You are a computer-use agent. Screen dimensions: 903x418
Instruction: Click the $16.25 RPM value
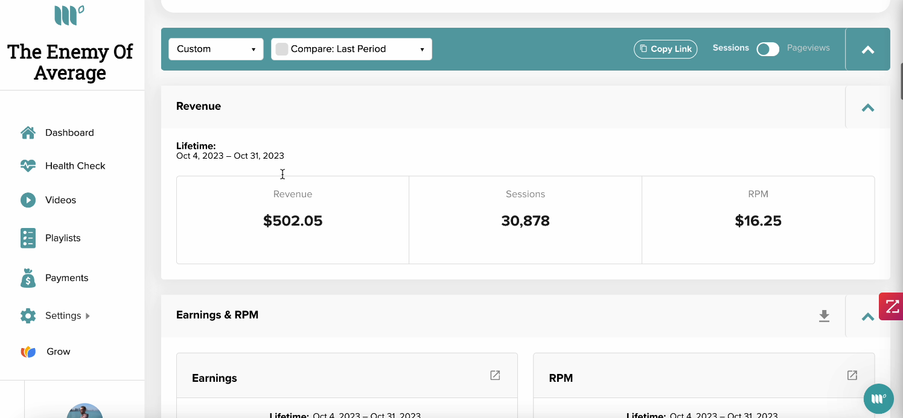click(x=758, y=221)
